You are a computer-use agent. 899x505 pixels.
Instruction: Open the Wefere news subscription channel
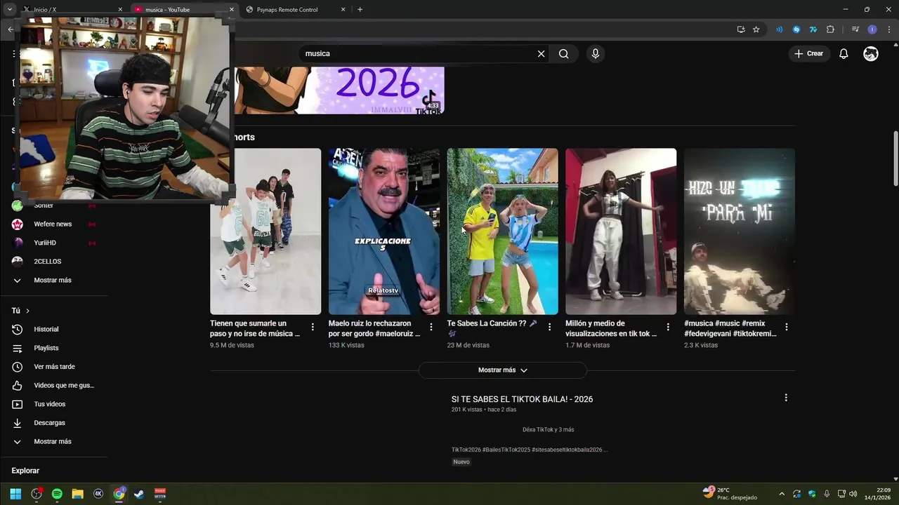pos(54,224)
